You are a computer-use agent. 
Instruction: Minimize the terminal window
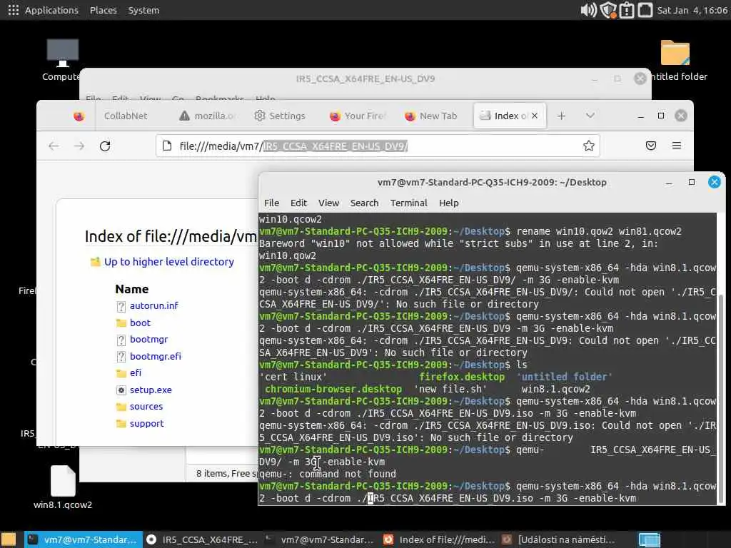669,182
